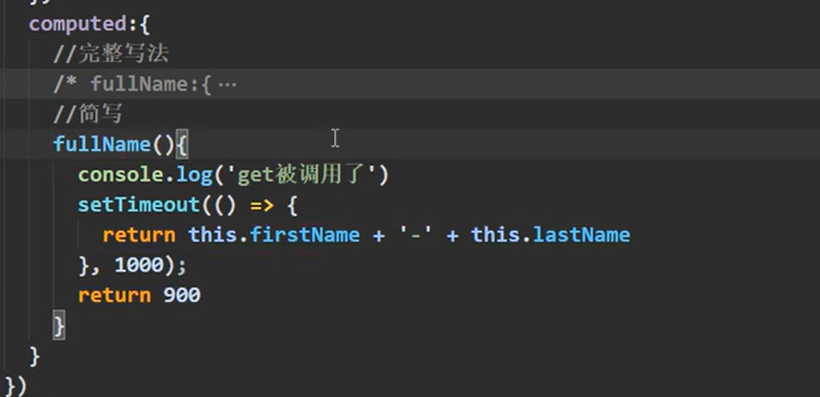Image resolution: width=820 pixels, height=397 pixels.
Task: Click the number 900 in return
Action: coord(182,296)
